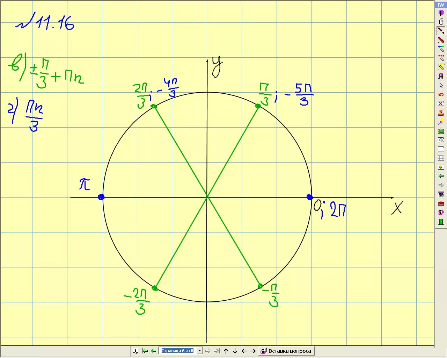Open the wrench settings icon
The width and height of the screenshot is (447, 358).
tap(441, 140)
